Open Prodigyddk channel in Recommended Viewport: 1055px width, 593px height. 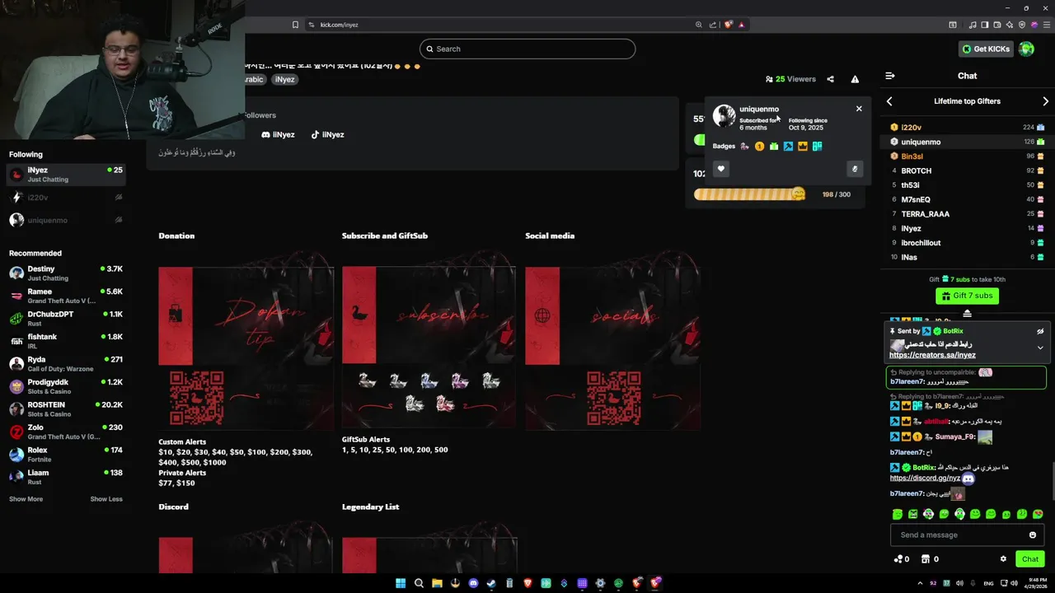pos(66,386)
